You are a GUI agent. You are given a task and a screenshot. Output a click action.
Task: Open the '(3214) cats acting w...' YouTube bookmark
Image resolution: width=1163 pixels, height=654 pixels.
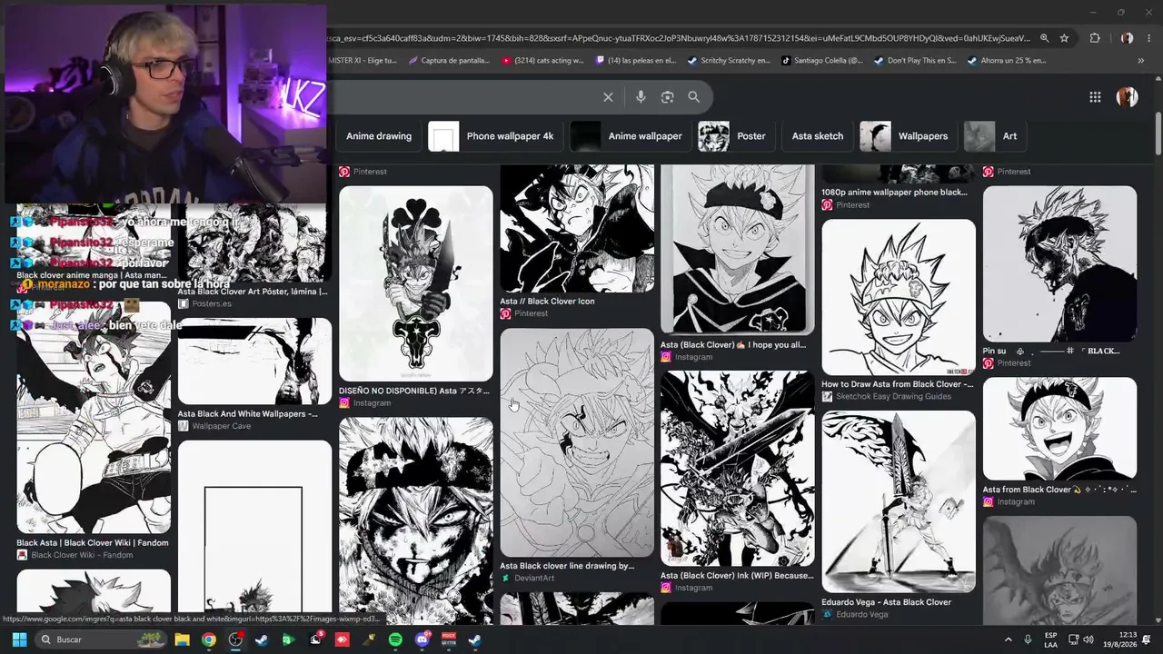click(x=542, y=61)
